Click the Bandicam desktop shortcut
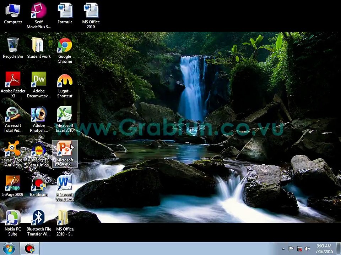The height and width of the screenshot is (255, 341). 39,186
